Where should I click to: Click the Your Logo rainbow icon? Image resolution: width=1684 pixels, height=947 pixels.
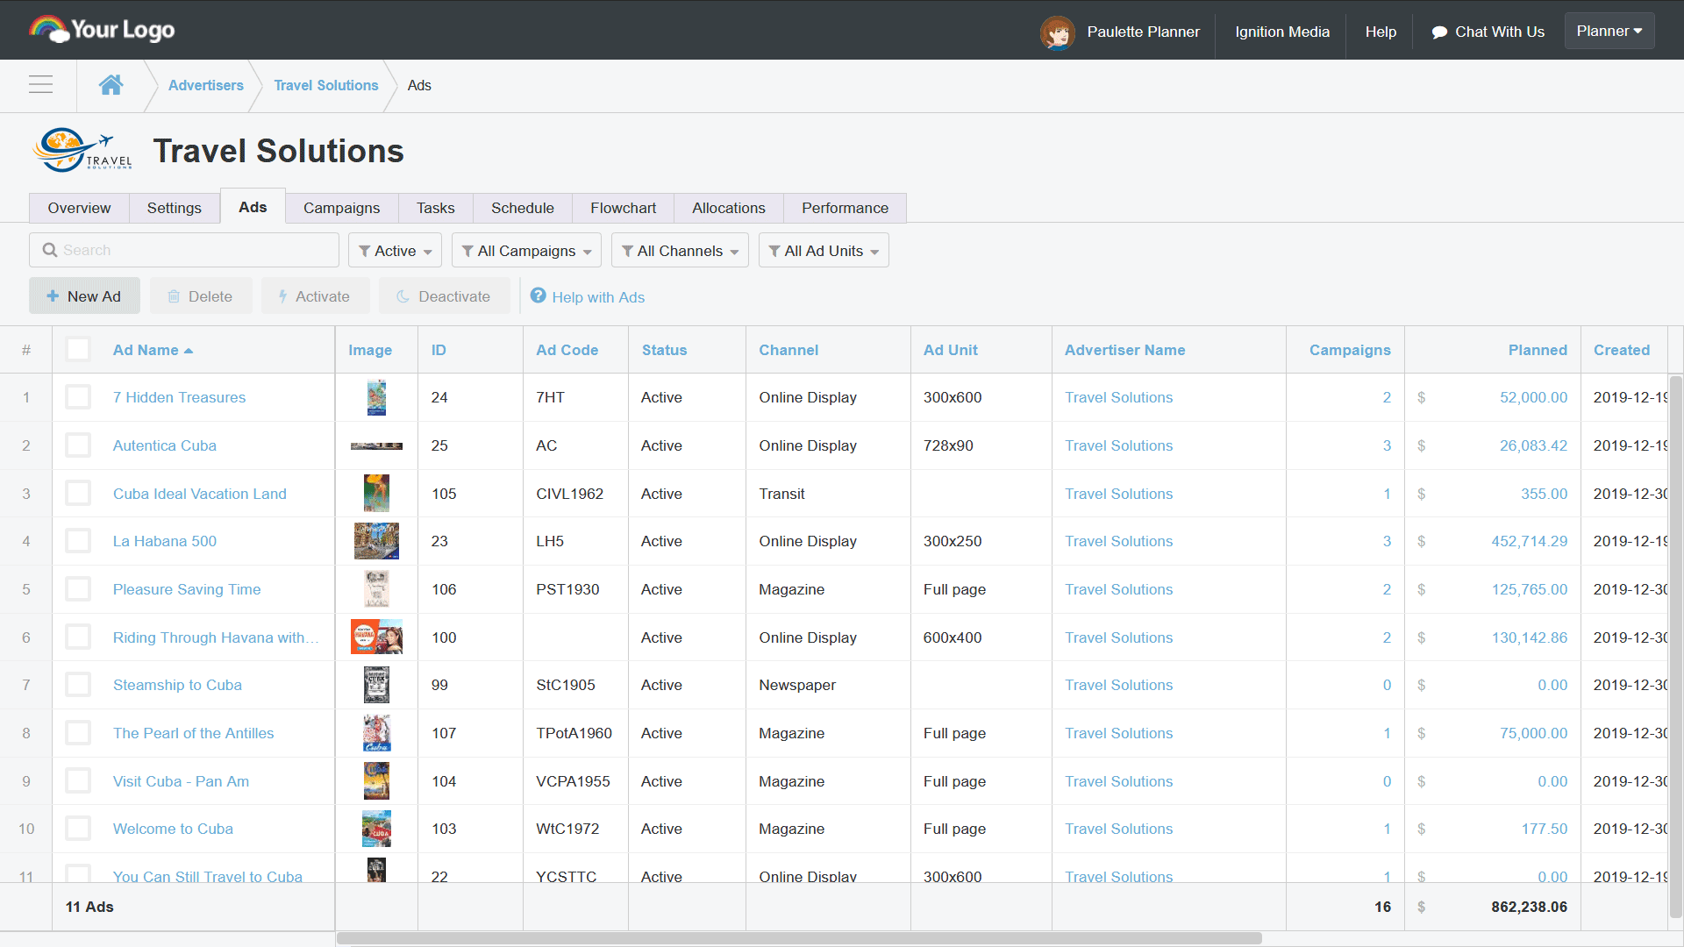click(x=48, y=30)
